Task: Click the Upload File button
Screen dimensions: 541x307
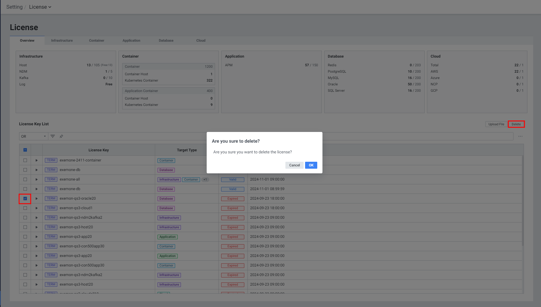Action: pos(496,124)
